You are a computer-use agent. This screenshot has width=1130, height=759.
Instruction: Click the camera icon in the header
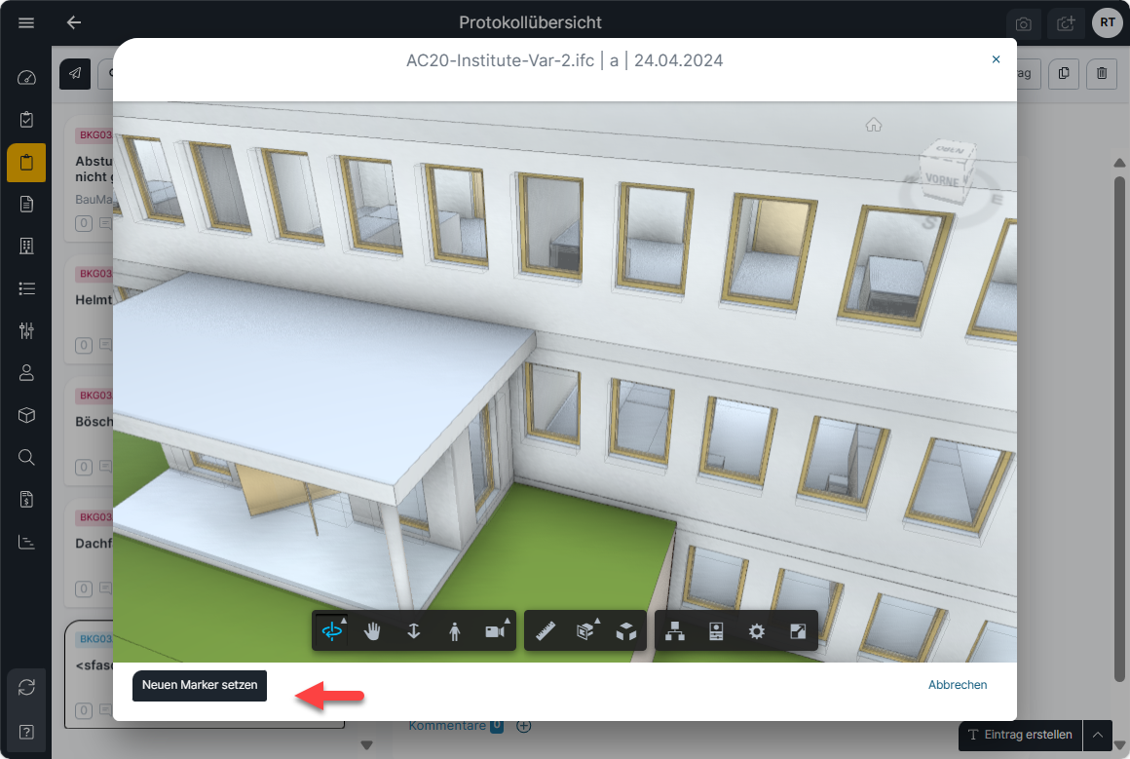1024,23
